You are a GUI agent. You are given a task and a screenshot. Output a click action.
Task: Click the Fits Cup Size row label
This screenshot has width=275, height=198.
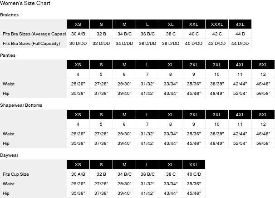pos(16,174)
